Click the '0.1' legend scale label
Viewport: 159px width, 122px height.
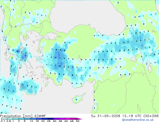click(3, 121)
